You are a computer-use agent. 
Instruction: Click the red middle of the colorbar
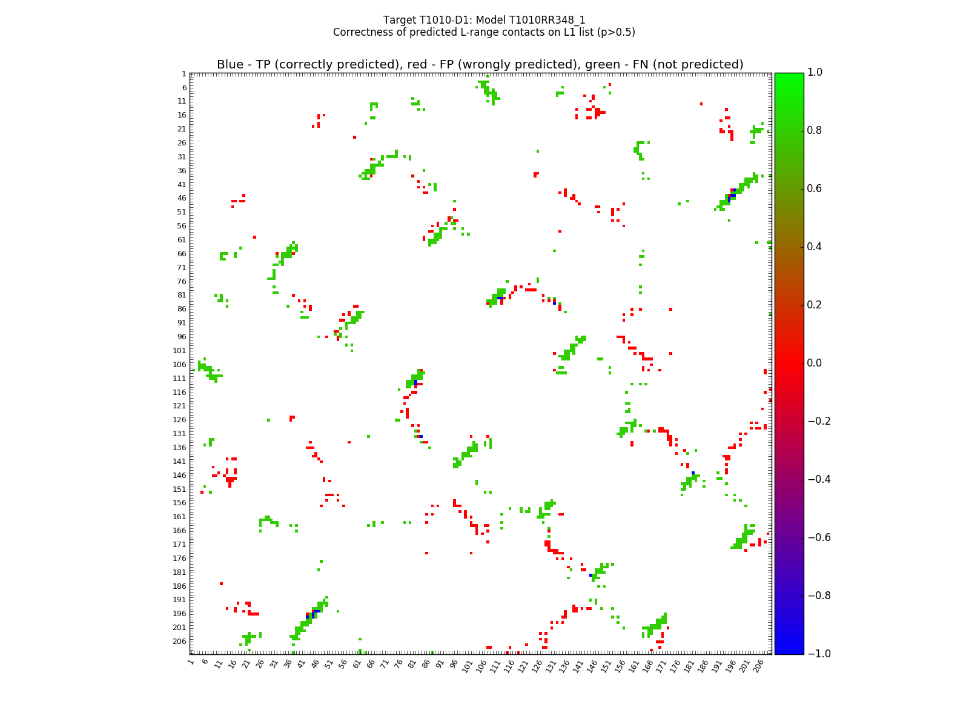(x=789, y=363)
